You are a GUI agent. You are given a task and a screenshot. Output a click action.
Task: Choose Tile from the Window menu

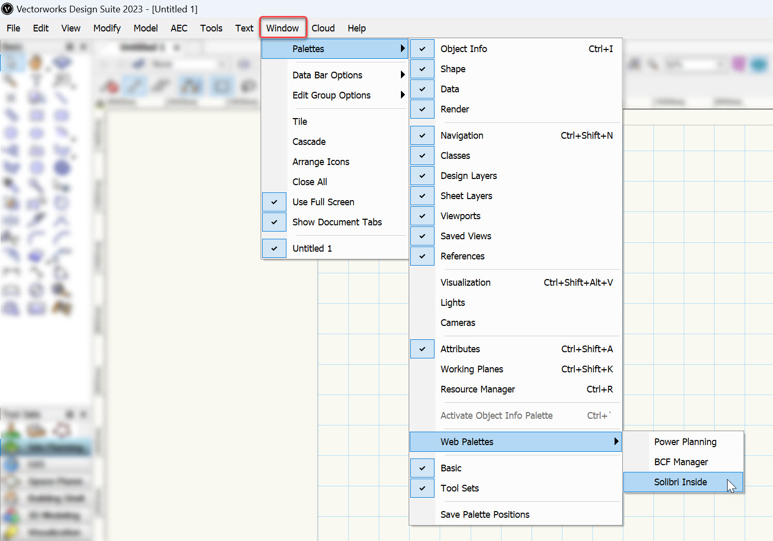(x=335, y=122)
